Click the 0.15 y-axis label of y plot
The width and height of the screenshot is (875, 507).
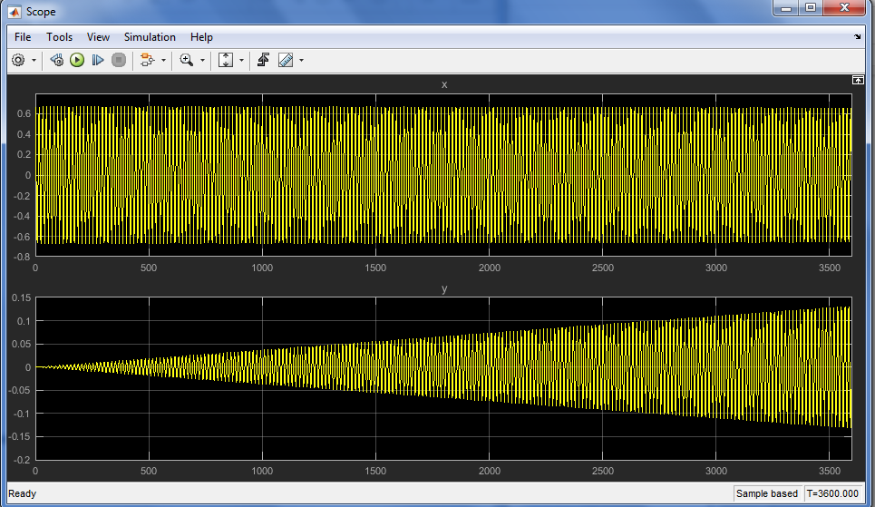click(x=22, y=297)
